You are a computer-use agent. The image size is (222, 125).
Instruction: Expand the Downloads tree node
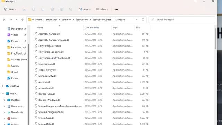(x=4, y=112)
